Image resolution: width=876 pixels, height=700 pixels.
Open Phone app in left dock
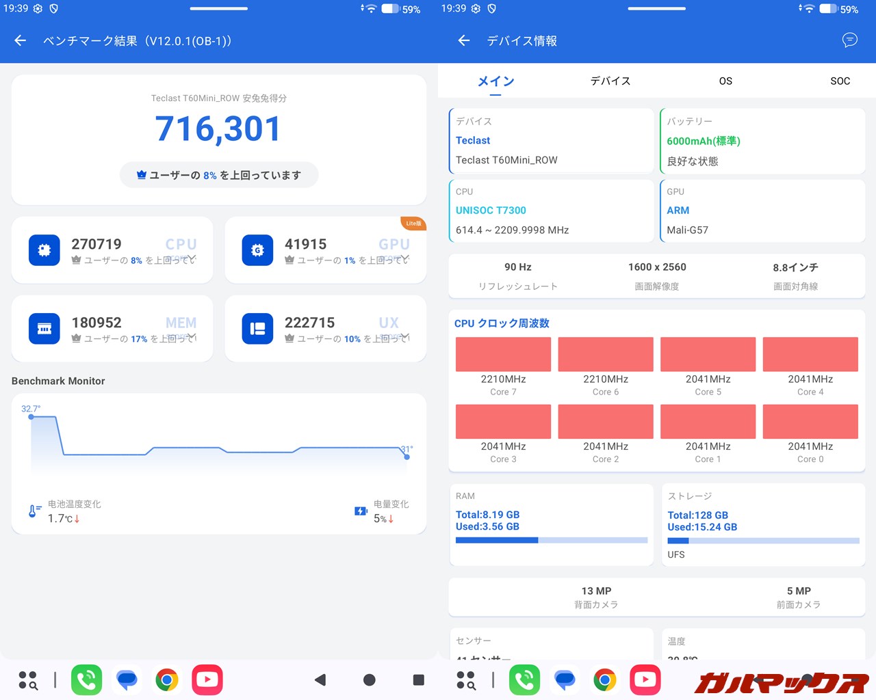(x=87, y=680)
